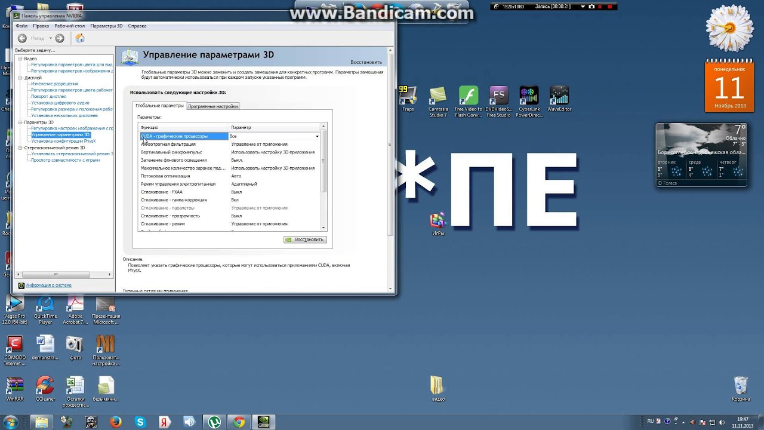Collapse the Параметры 3D tree node
Viewport: 764px width, 430px height.
coord(20,122)
